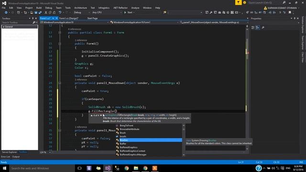Click the Start debugging button
The image size is (306, 172).
(128, 12)
